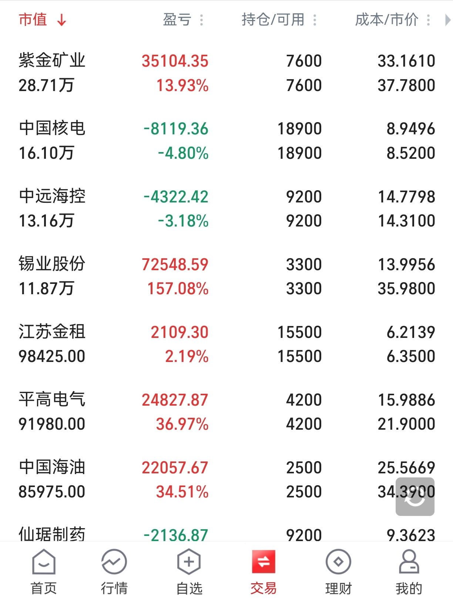453x604 pixels.
Task: Select the 盈亏 column header
Action: pyautogui.click(x=177, y=20)
